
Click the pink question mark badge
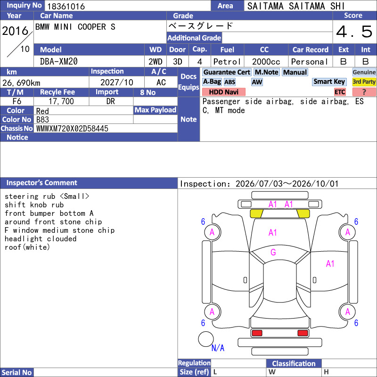(x=364, y=92)
